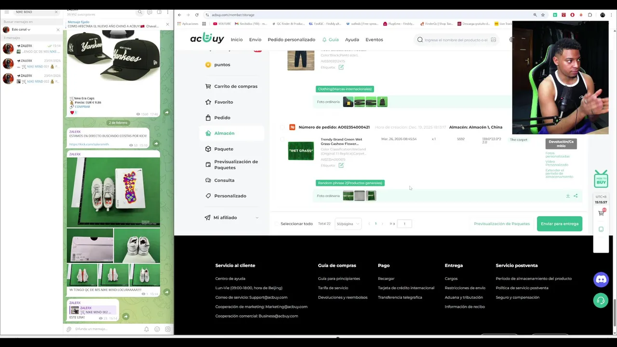Toggle the Telegram notification bell in composer
Viewport: 617px width, 347px height.
click(147, 329)
